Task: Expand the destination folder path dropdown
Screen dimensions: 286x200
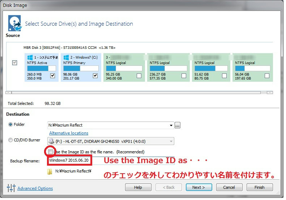Action: pos(171,125)
